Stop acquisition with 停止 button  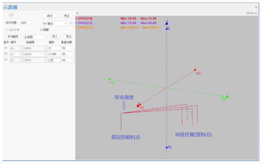(67, 16)
